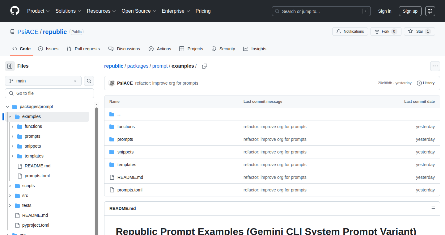
Task: Expand the prompts folder chevron in the tree
Action: [12, 136]
